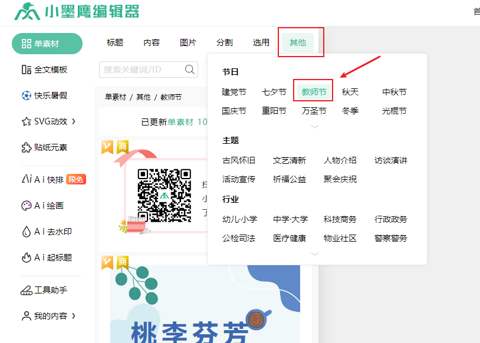Screen dimensions: 480x343
Task: Select the 选用 tab
Action: tap(261, 42)
